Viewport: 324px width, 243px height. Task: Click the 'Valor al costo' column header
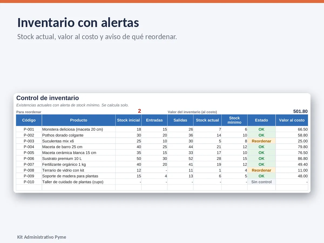(x=292, y=120)
